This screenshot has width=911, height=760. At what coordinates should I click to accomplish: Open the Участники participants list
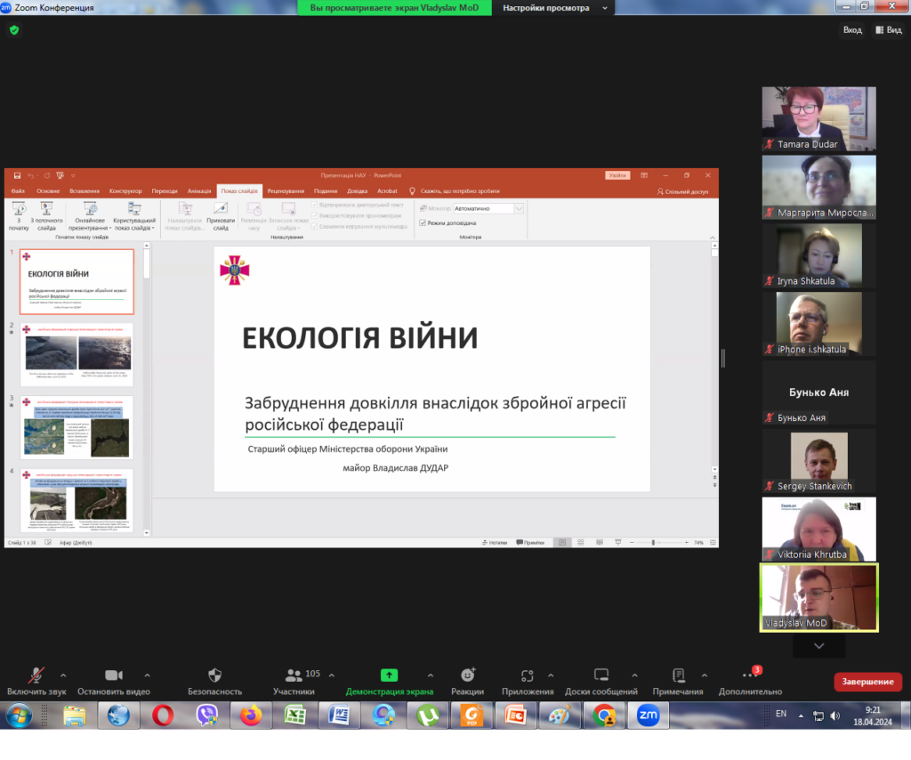pyautogui.click(x=294, y=675)
